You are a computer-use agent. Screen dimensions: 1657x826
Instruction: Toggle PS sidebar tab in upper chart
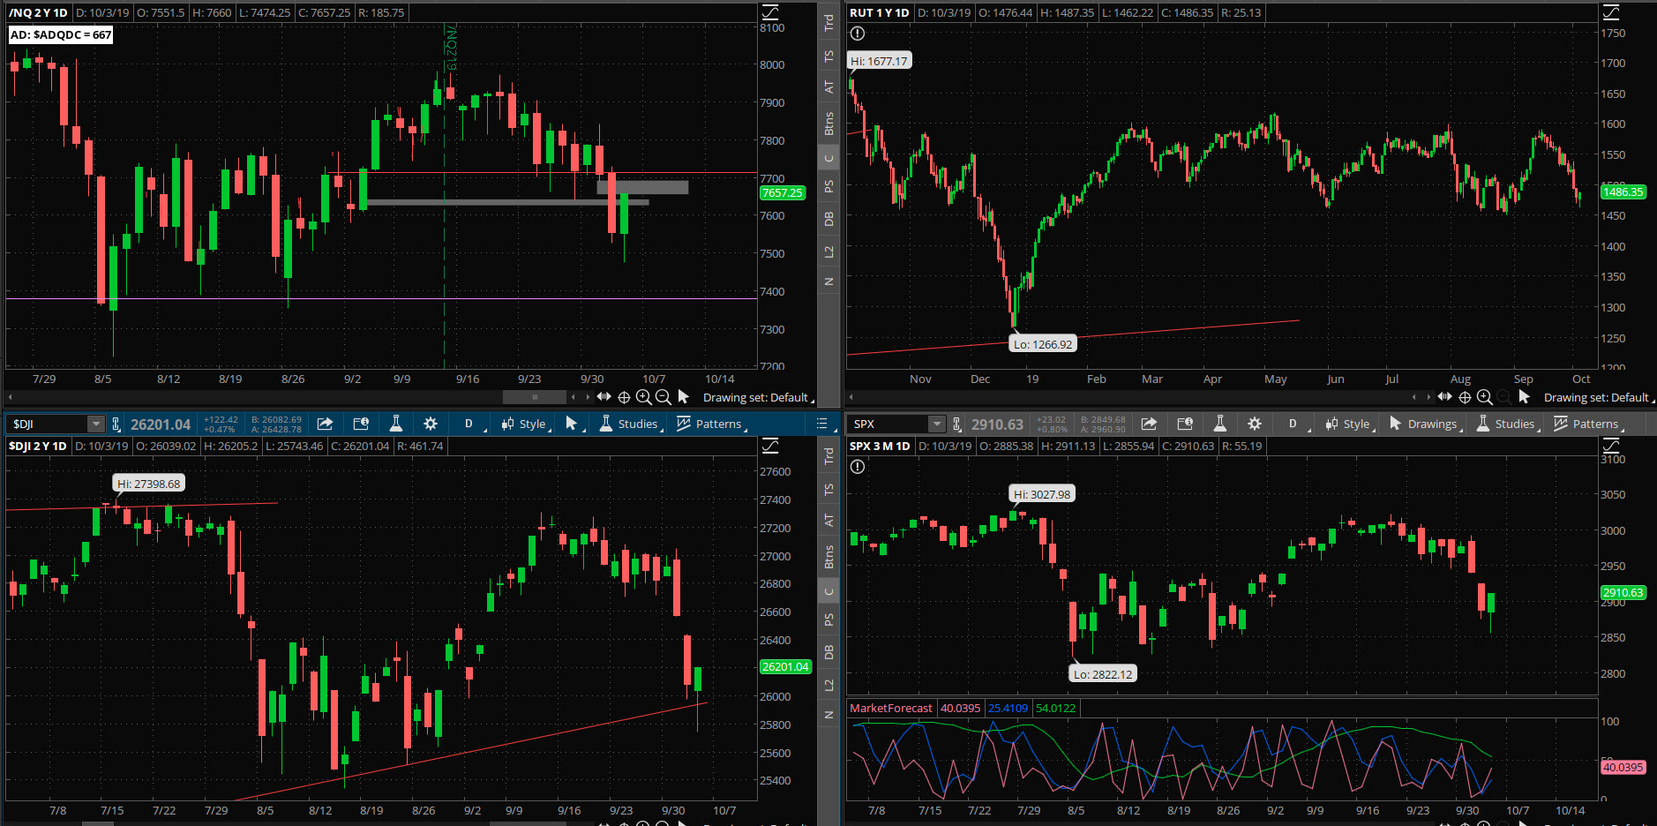tap(828, 187)
